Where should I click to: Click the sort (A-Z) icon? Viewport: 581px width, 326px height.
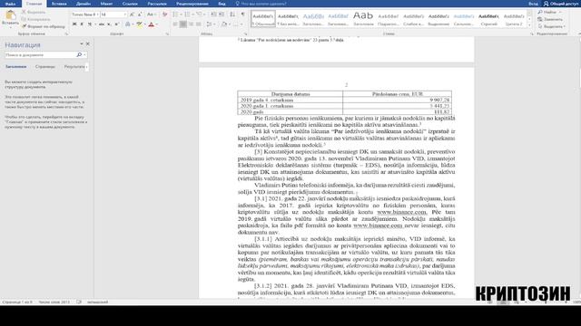[x=232, y=14]
